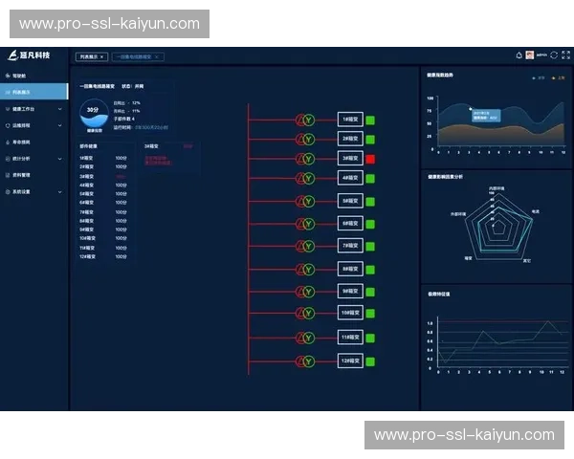574x459 pixels.
Task: Click the green status square for 12#箱变
Action: click(370, 361)
